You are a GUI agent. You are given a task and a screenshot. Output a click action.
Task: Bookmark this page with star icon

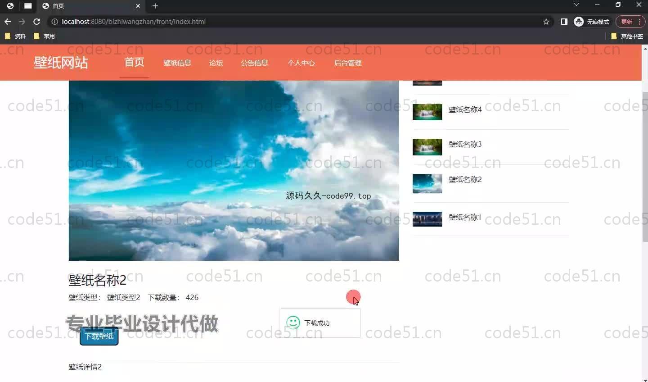(546, 22)
